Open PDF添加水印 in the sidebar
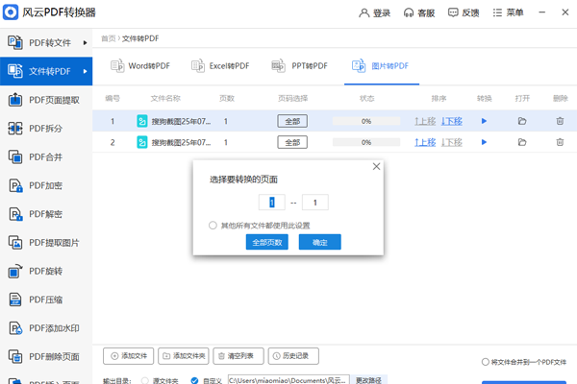 46,328
